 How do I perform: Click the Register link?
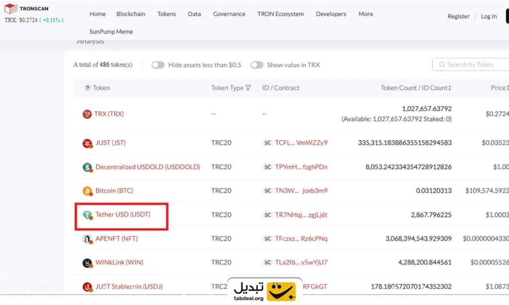[x=458, y=16]
